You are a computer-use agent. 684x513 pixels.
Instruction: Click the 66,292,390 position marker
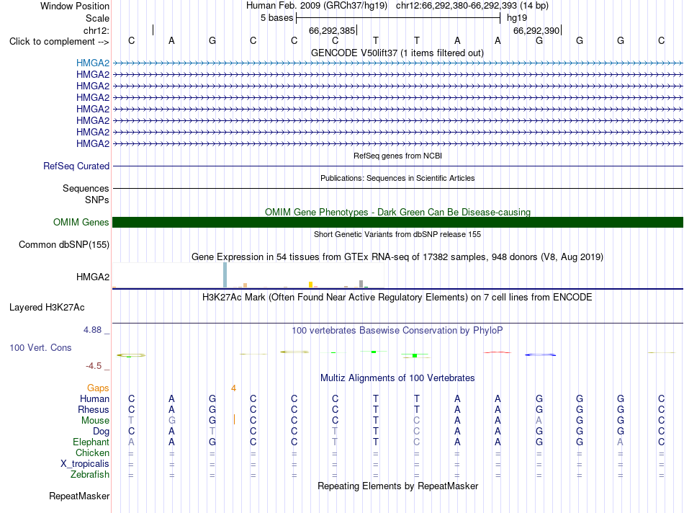[536, 30]
